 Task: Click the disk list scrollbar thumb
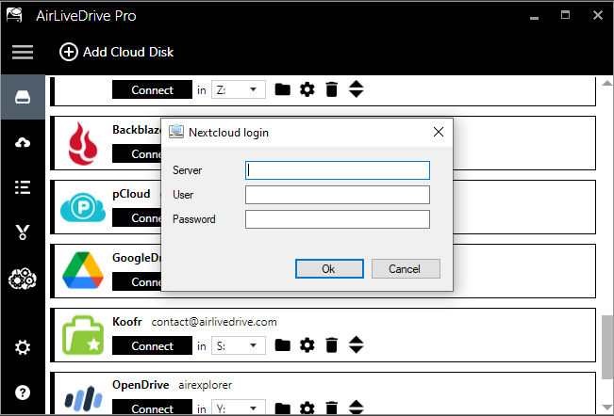pyautogui.click(x=607, y=347)
